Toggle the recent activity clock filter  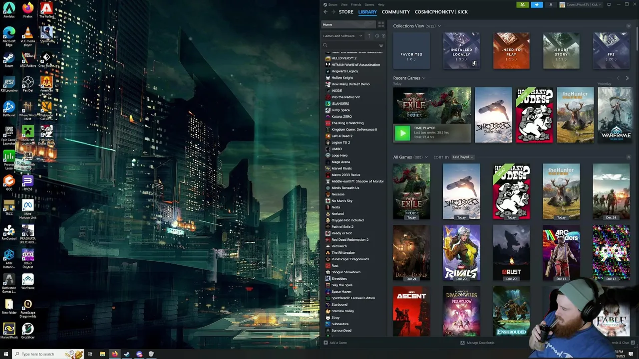click(377, 36)
